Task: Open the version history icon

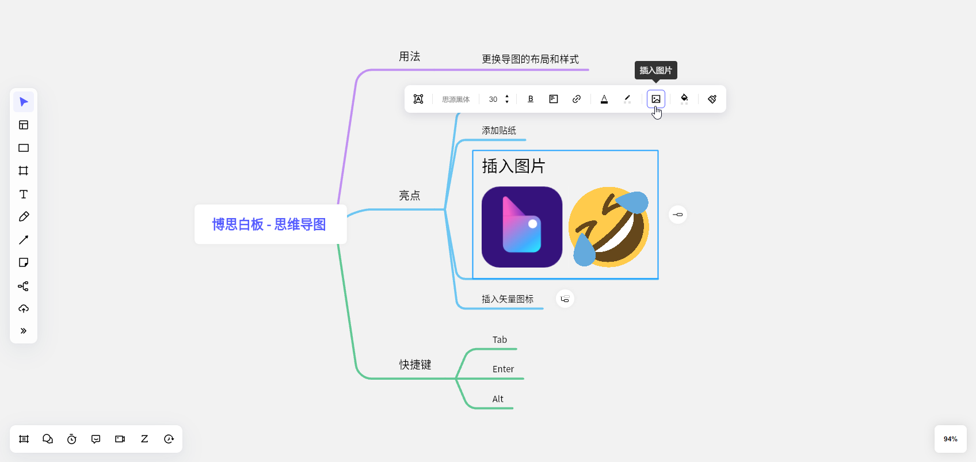Action: (x=169, y=439)
